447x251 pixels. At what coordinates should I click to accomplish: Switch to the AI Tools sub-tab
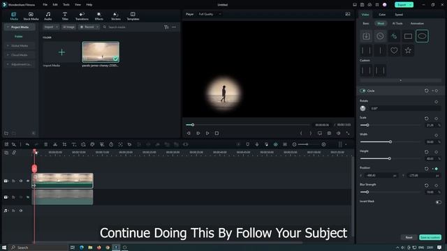point(397,24)
